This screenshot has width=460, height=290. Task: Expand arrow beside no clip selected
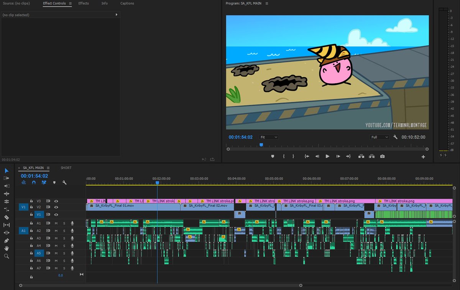[x=117, y=15]
